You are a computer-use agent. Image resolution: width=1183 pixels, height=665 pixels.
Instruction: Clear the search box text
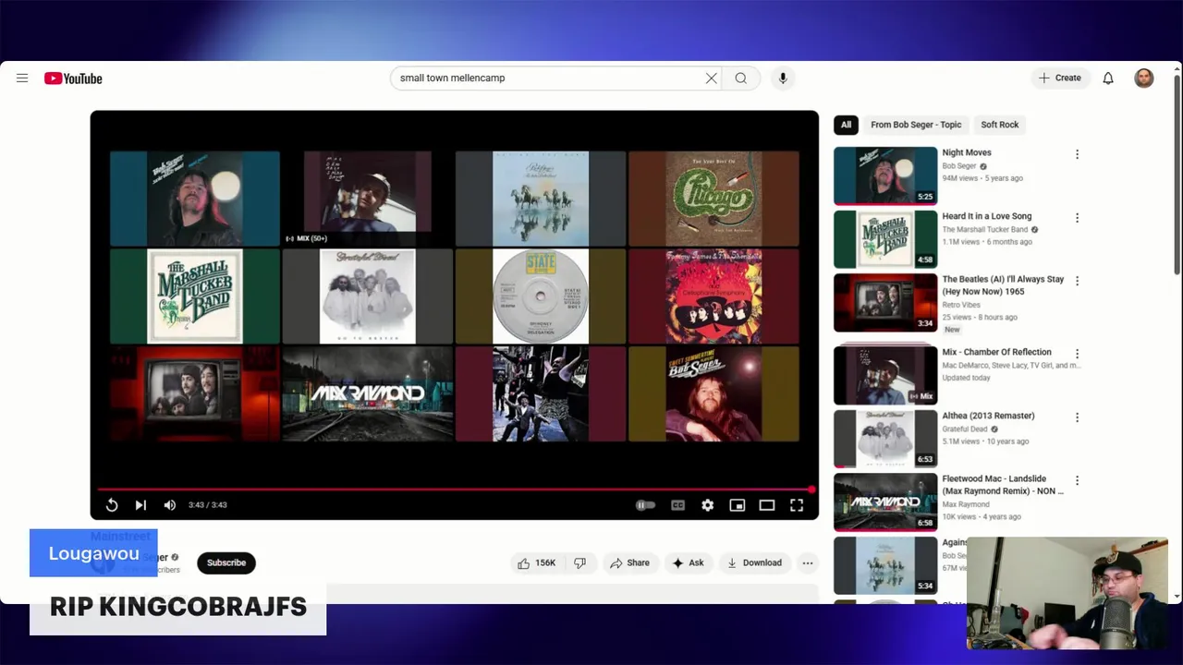[712, 79]
